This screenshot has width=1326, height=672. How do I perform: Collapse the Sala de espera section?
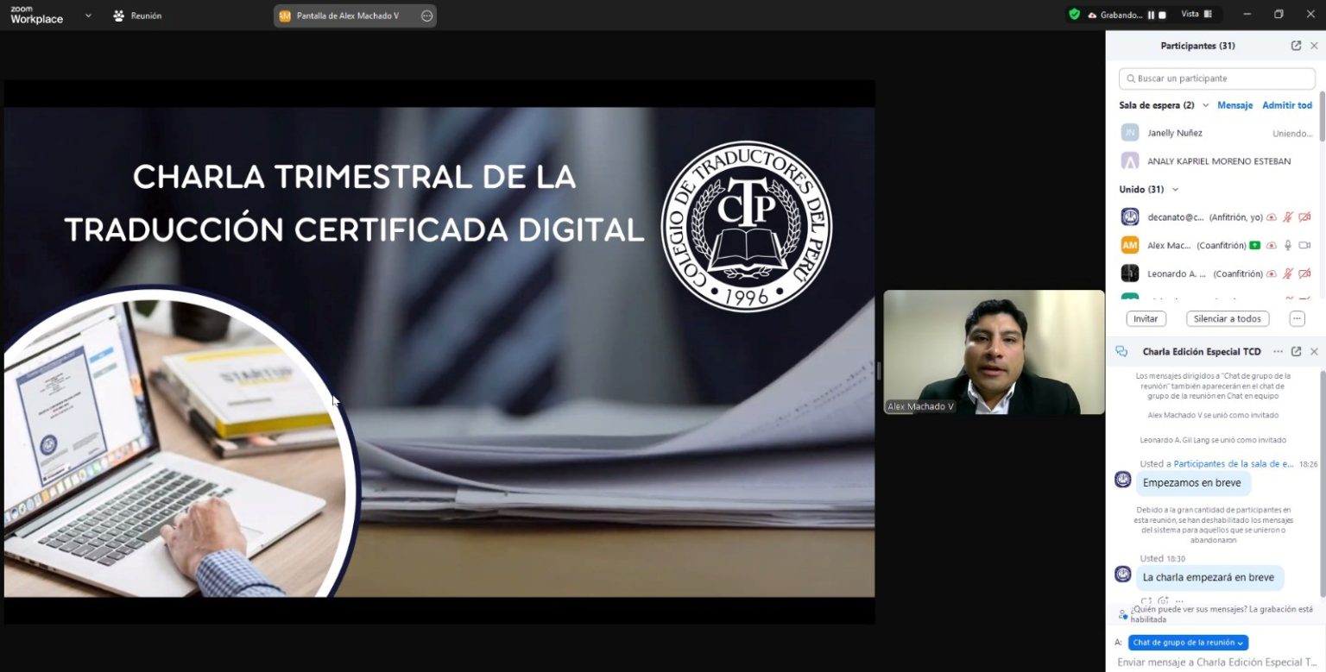click(1206, 105)
